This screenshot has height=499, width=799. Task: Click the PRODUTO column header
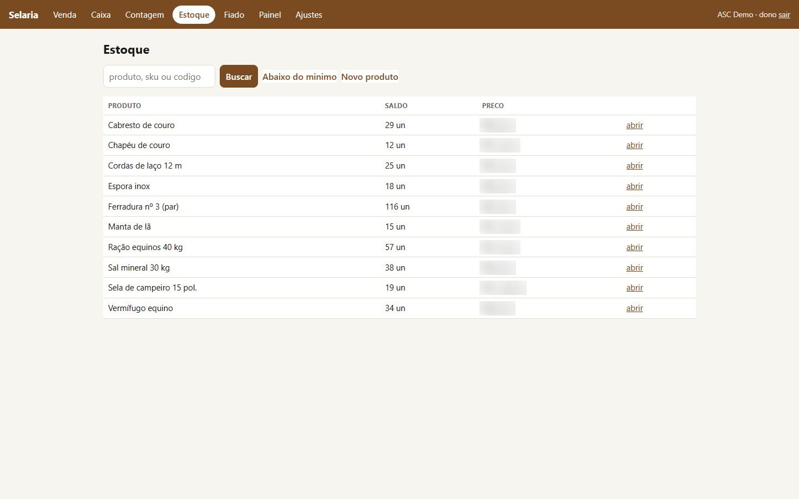point(125,105)
